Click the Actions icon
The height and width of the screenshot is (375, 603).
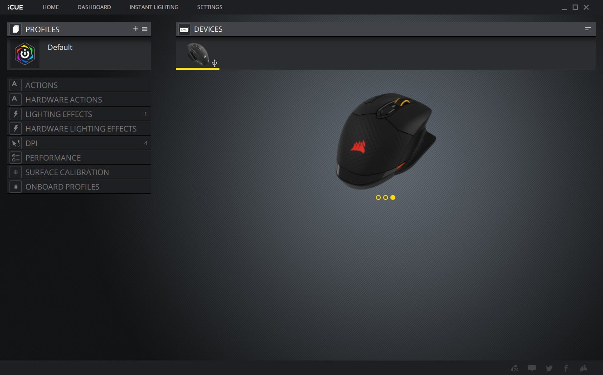(15, 85)
